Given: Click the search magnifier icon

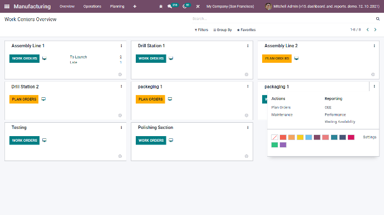Looking at the screenshot, I should (378, 19).
